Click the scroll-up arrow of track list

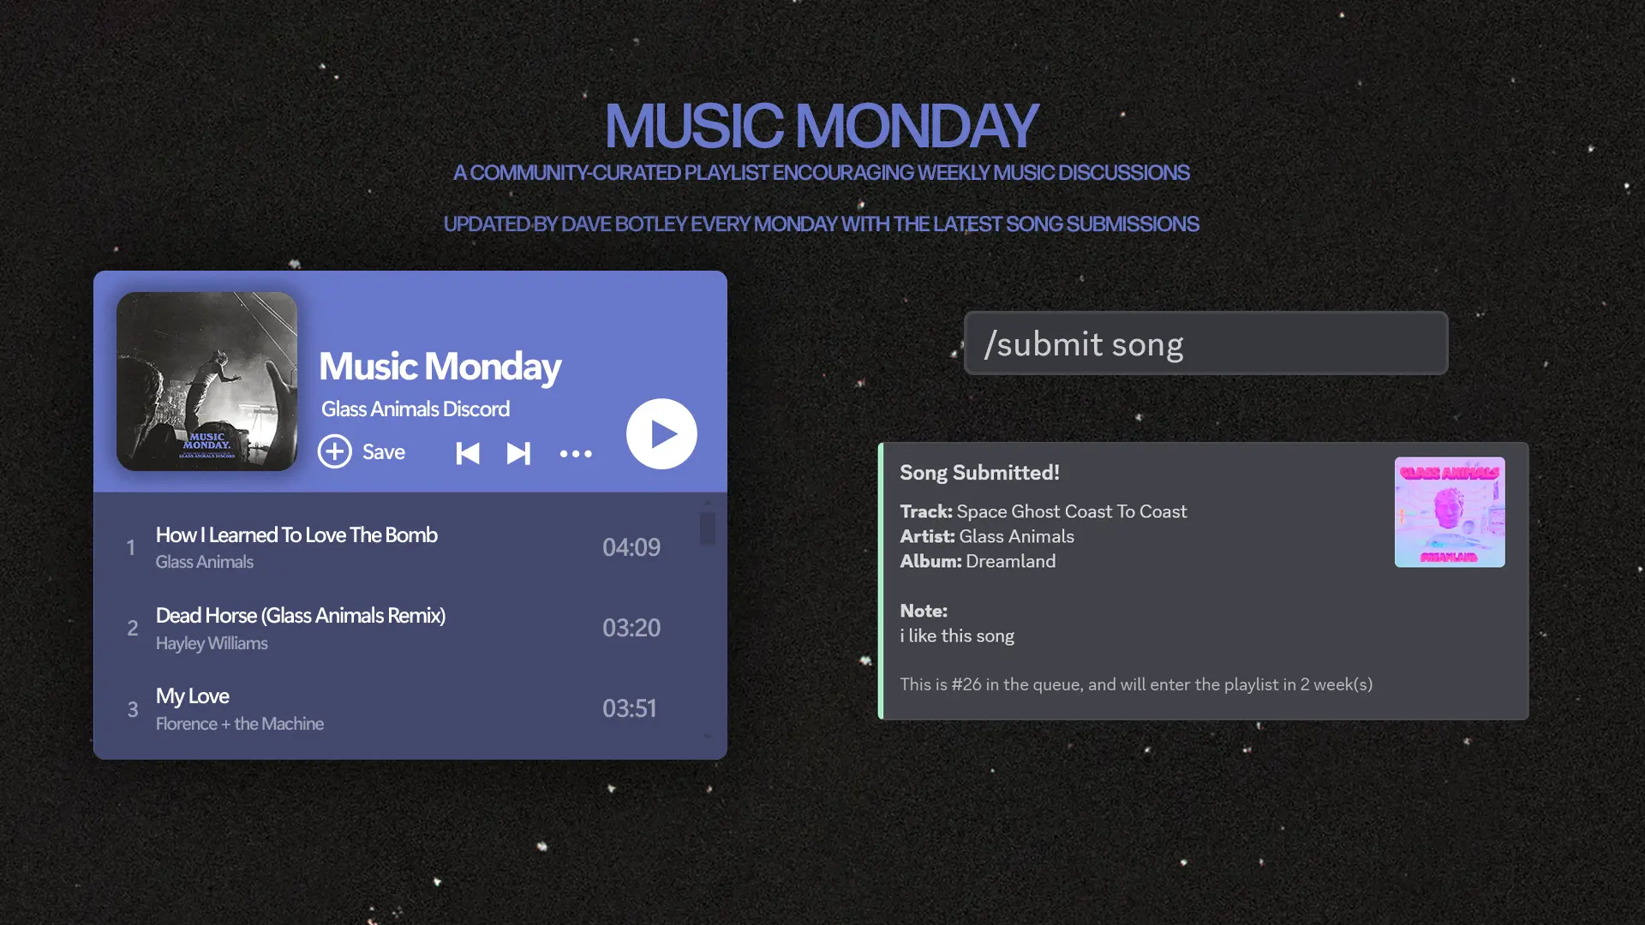[x=708, y=502]
